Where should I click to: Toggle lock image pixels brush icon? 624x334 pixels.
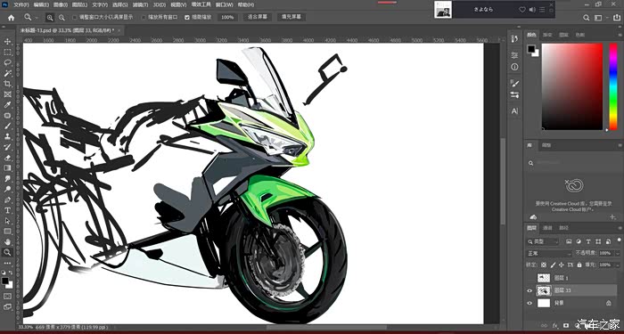553,265
